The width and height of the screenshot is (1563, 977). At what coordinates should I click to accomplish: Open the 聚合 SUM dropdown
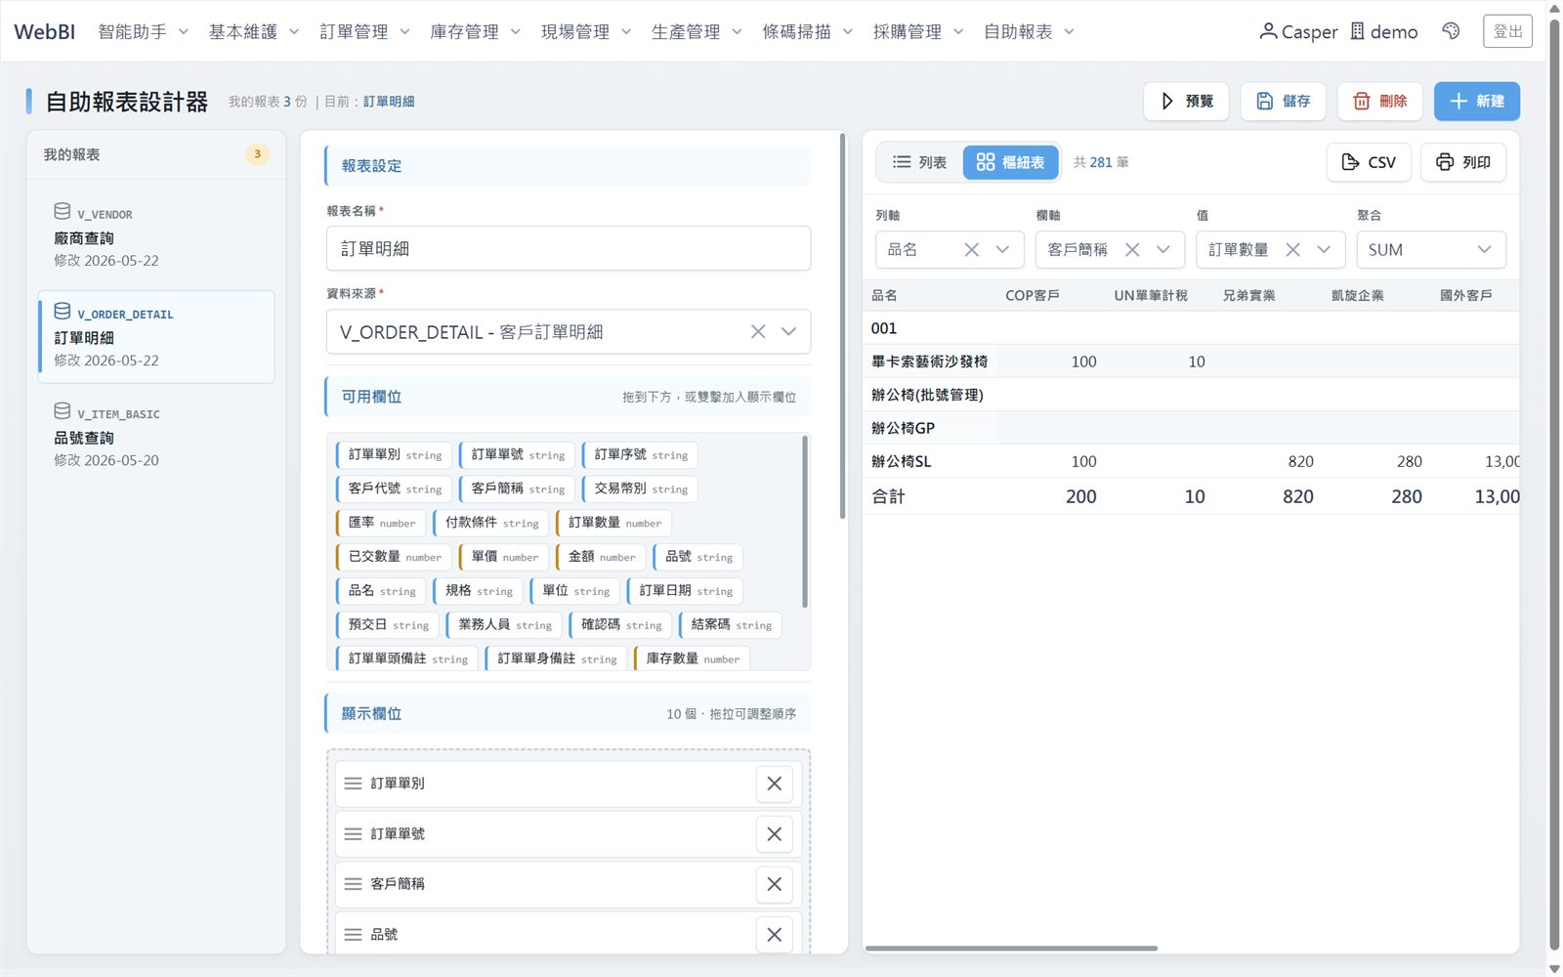coord(1431,250)
